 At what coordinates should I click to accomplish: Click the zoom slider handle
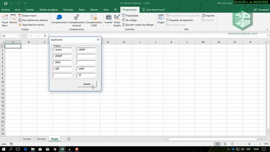[x=249, y=144]
